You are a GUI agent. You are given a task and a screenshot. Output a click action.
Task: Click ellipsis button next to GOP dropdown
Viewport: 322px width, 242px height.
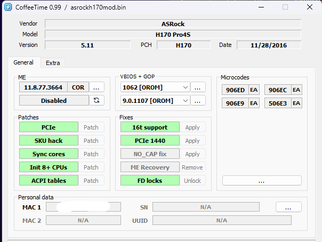point(198,100)
